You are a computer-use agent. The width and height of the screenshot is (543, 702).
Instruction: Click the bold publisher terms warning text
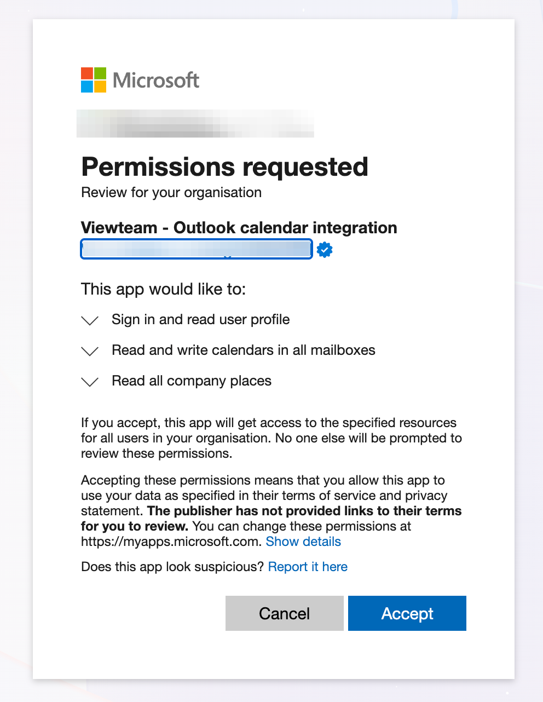point(271,519)
